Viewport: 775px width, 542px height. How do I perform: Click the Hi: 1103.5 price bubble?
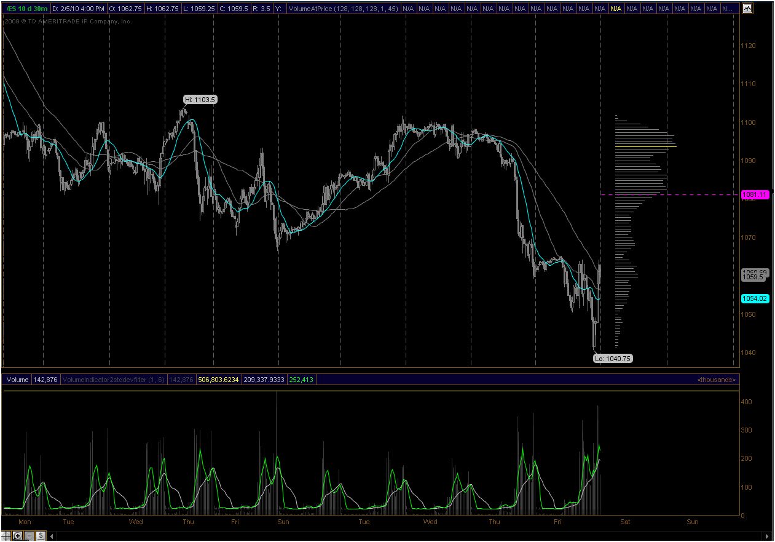coord(200,99)
